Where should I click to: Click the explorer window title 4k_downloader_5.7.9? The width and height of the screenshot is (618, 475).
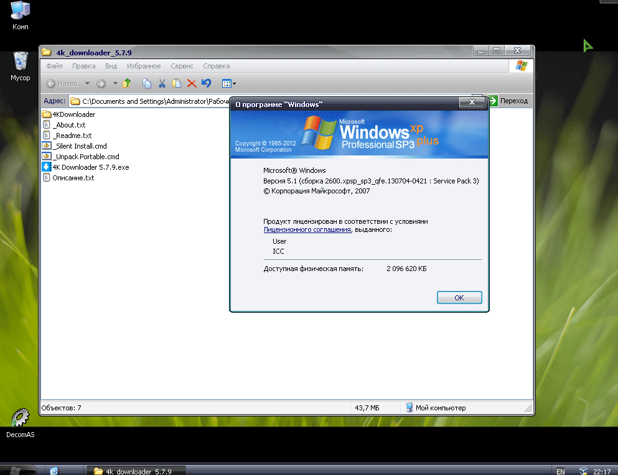pos(94,53)
